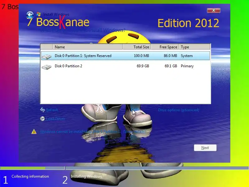Click the Load Driver disc icon
Viewport: 249px width, 187px height.
click(x=42, y=119)
